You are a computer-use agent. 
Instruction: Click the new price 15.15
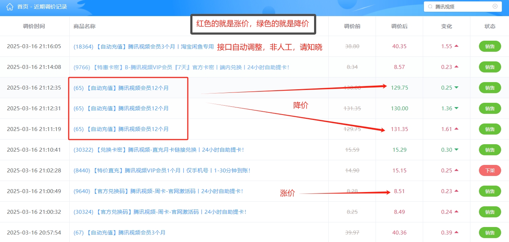[399, 171]
